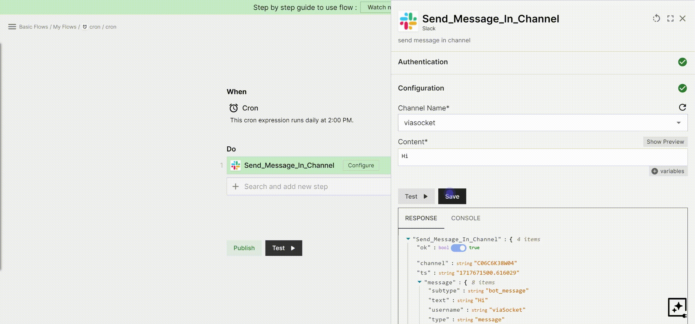Click the cron description text about 2:00 PM
Image resolution: width=695 pixels, height=324 pixels.
point(292,120)
